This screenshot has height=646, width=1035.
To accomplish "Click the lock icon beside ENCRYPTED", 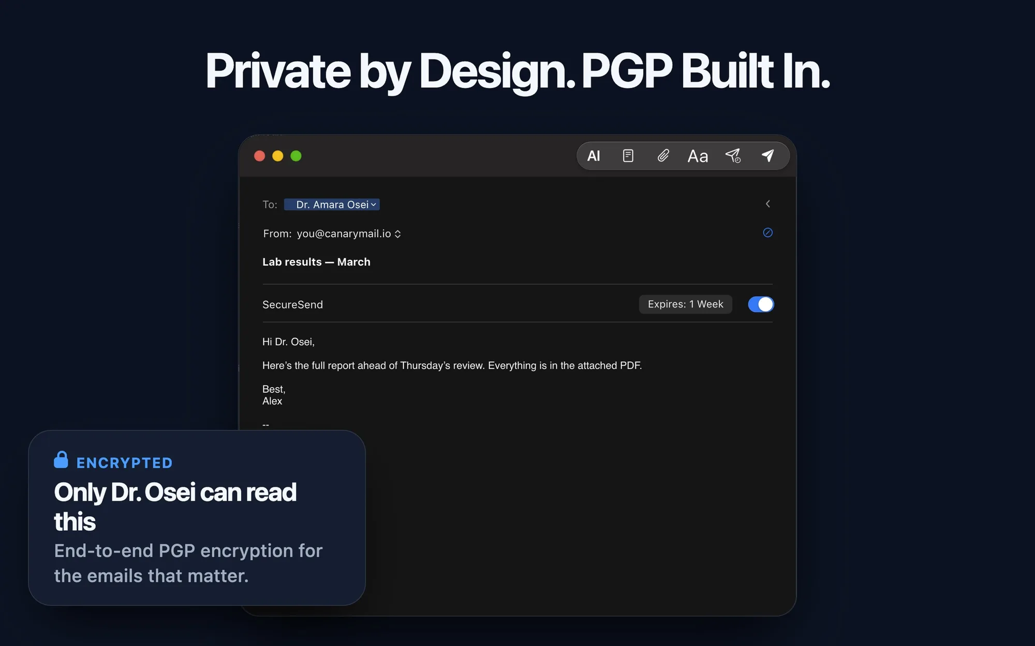I will (61, 459).
